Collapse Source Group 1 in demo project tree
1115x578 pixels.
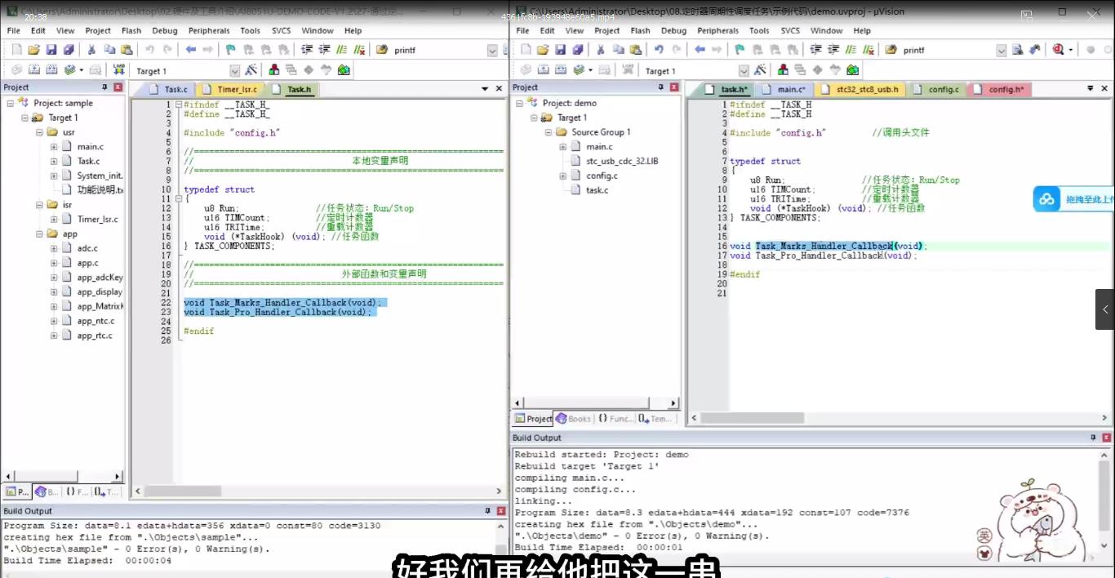[x=549, y=132]
